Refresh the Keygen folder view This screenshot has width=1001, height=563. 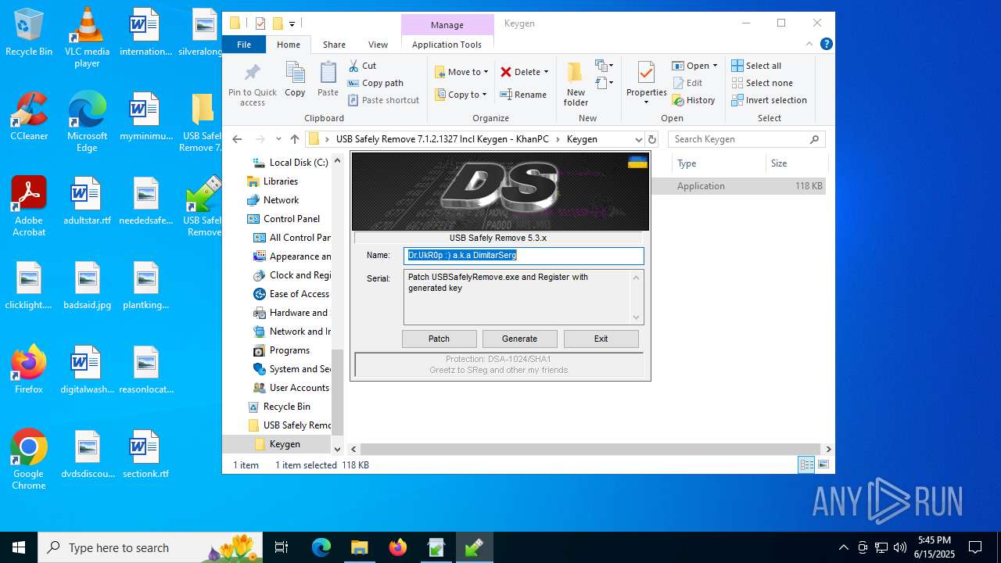click(652, 139)
